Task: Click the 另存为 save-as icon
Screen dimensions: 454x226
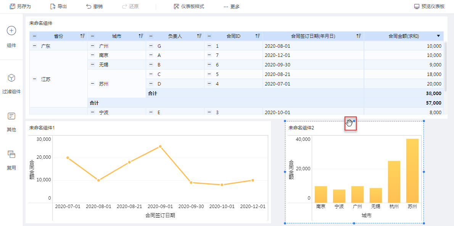Action: pyautogui.click(x=12, y=6)
